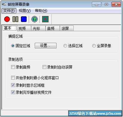Click the 设置.. button
The width and height of the screenshot is (123, 117).
(45, 46)
